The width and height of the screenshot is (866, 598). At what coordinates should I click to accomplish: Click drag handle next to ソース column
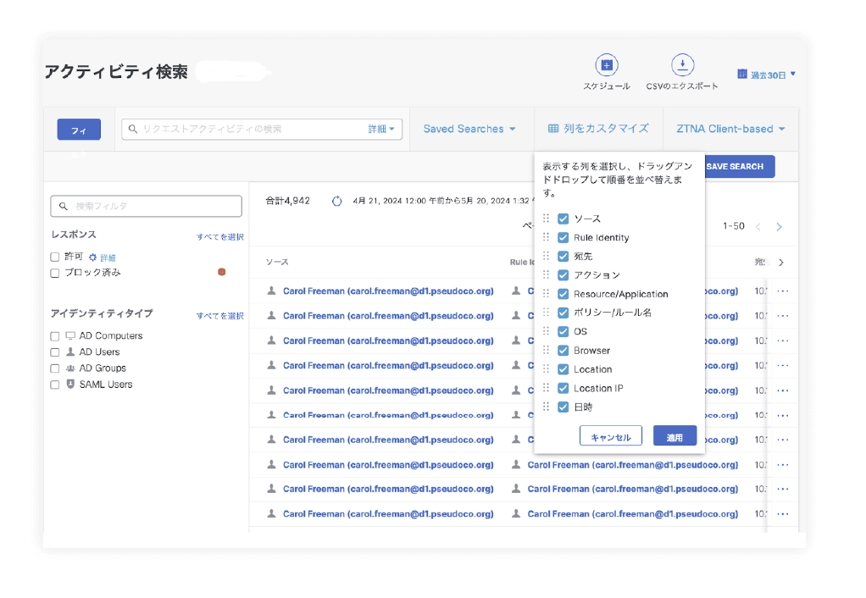coord(546,219)
